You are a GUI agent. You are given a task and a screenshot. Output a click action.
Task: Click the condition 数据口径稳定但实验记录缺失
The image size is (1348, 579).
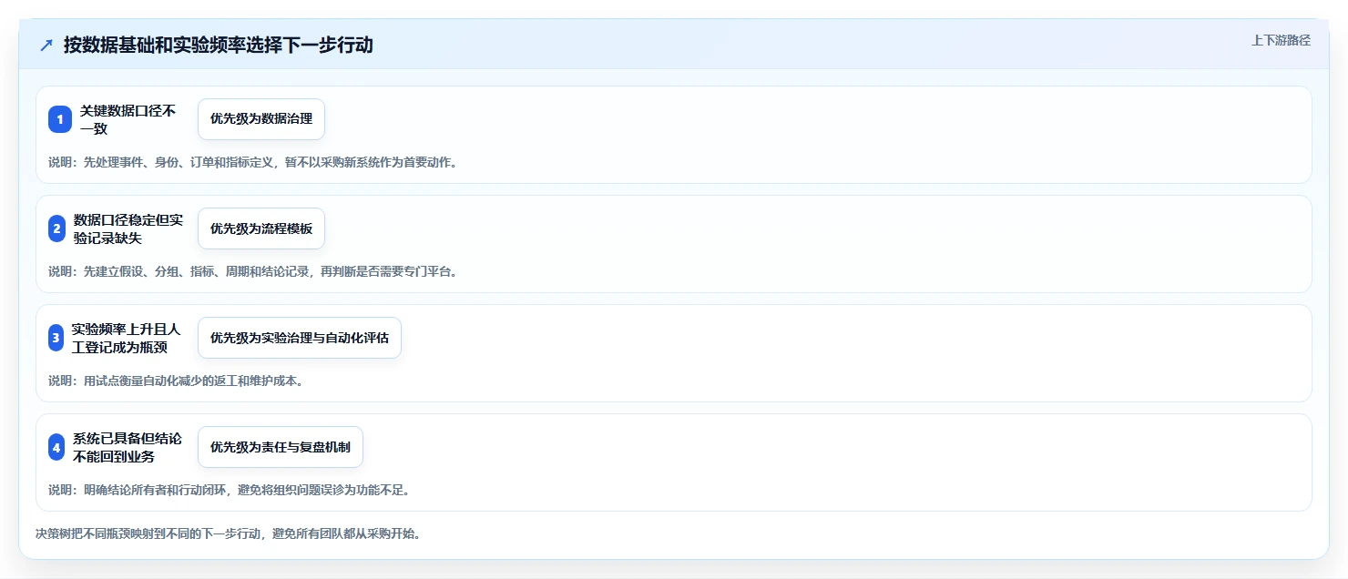pyautogui.click(x=128, y=229)
